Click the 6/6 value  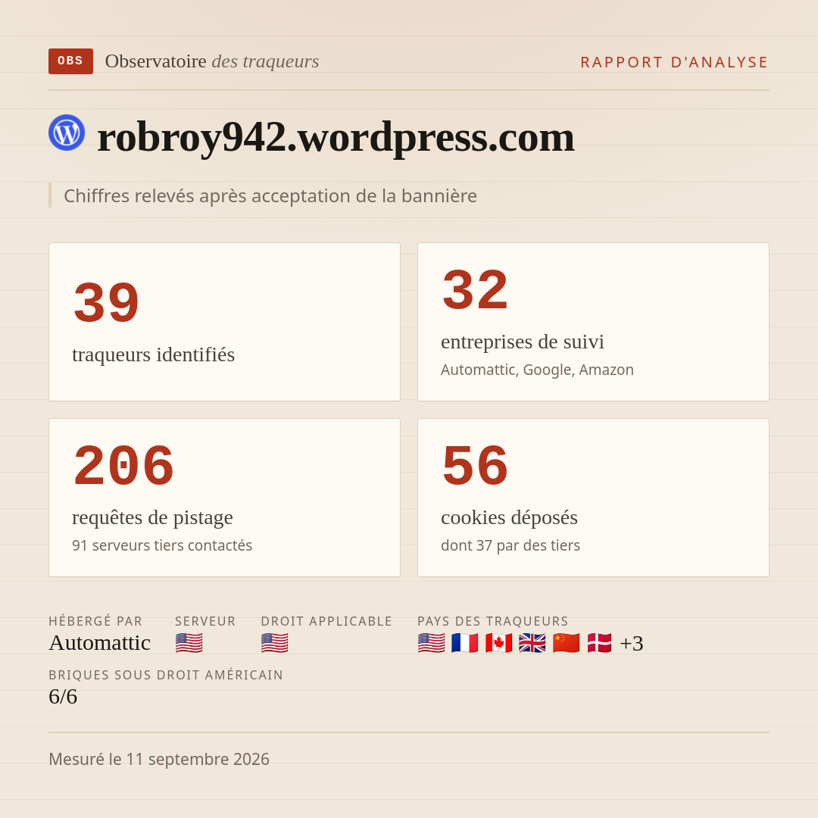63,697
